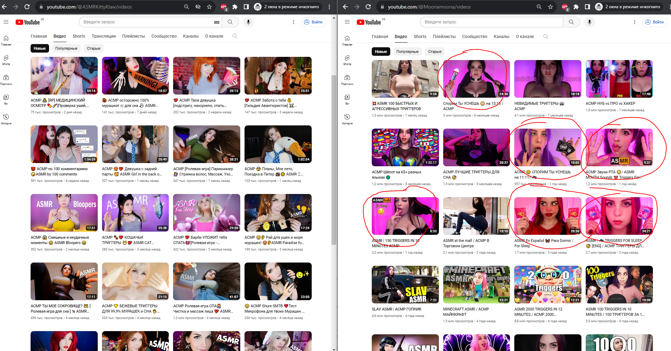The image size is (671, 351).
Task: Search channel magnifier in Moonamoona tabs
Action: (x=546, y=36)
